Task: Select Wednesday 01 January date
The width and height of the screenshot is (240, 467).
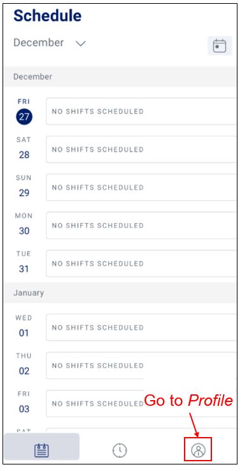Action: tap(24, 333)
